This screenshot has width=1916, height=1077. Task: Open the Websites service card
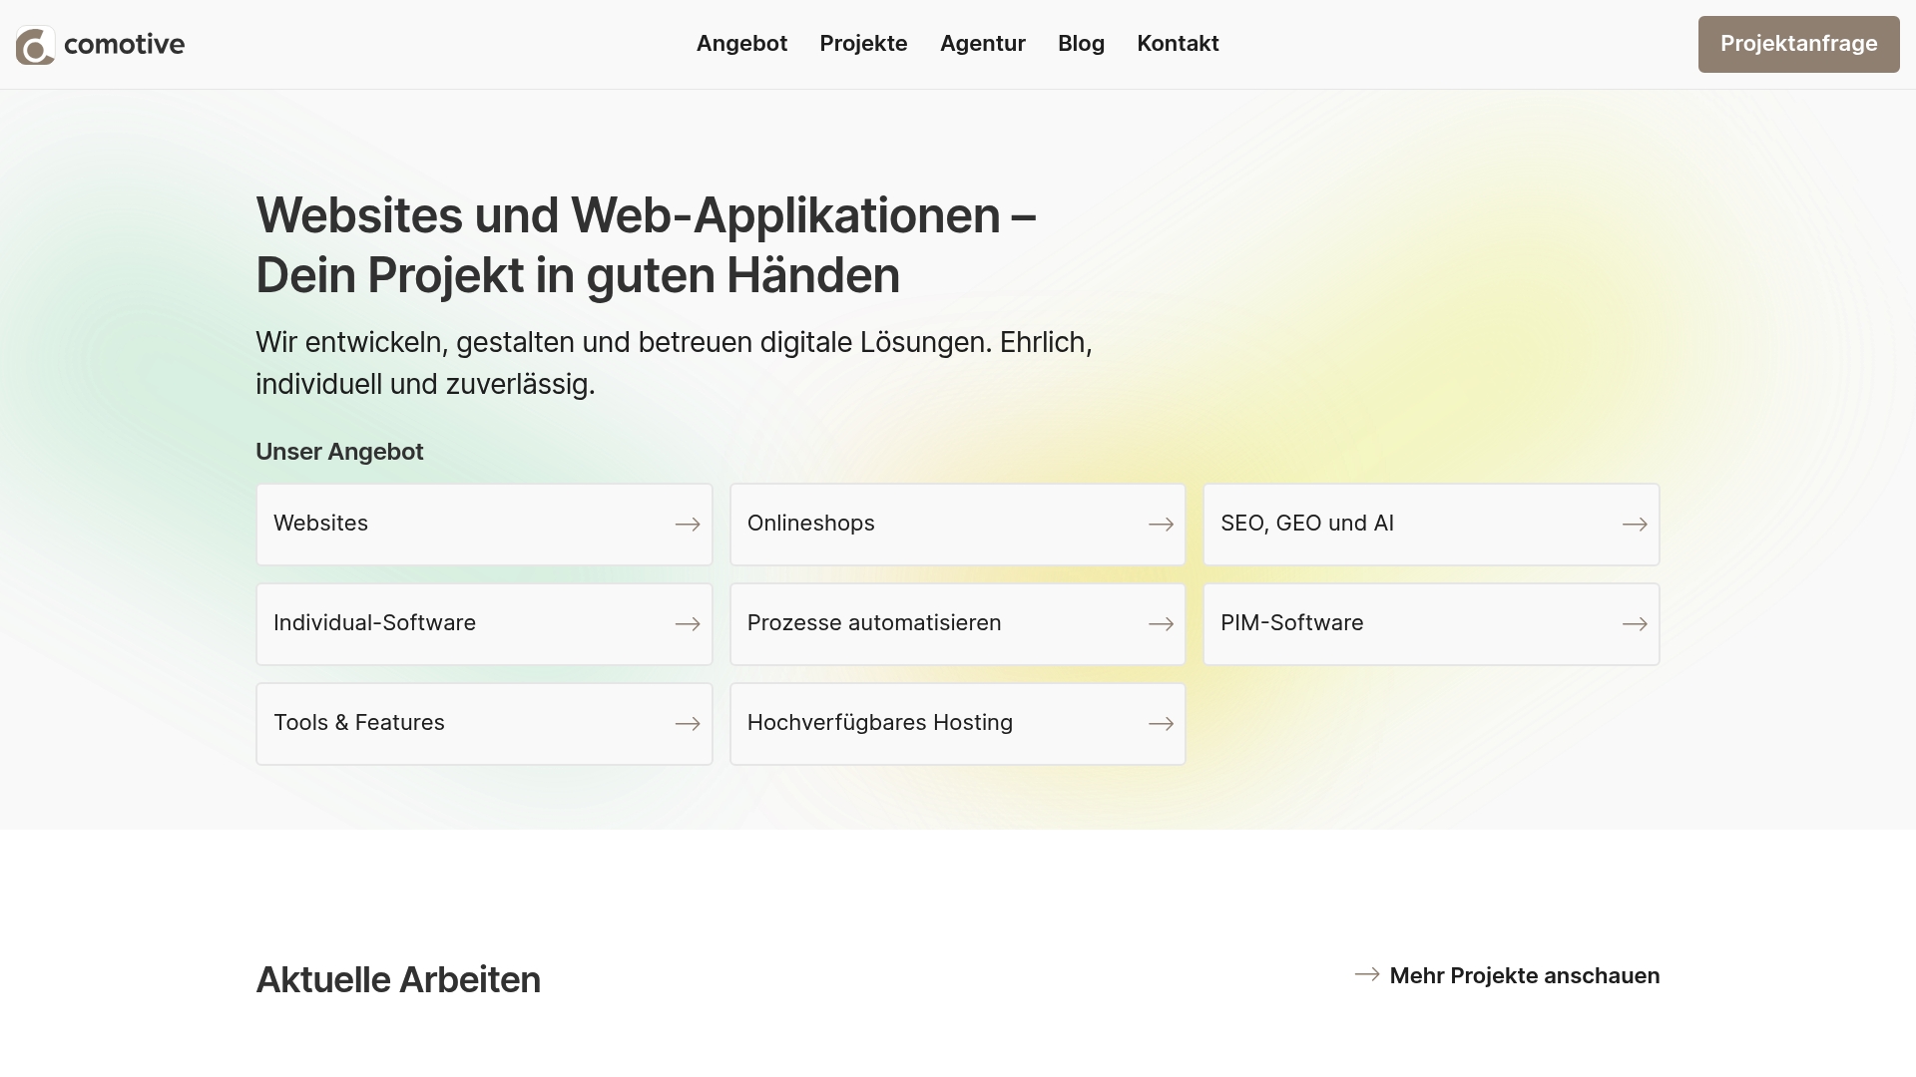coord(484,524)
